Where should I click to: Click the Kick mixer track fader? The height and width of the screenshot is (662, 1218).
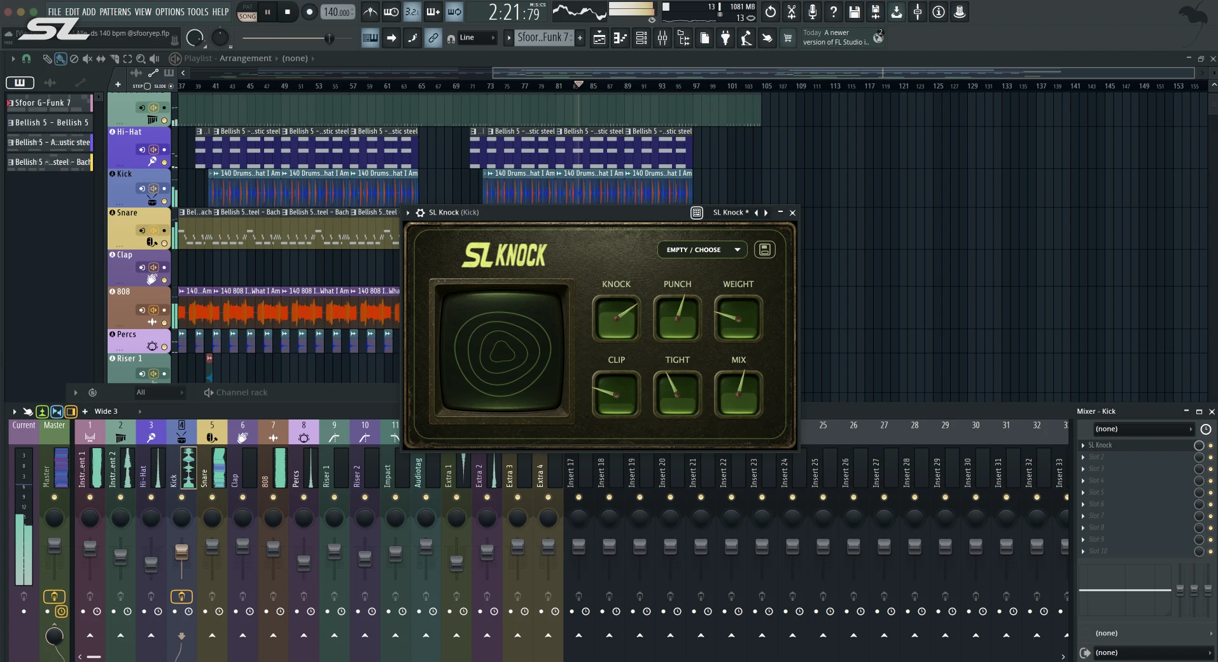181,551
